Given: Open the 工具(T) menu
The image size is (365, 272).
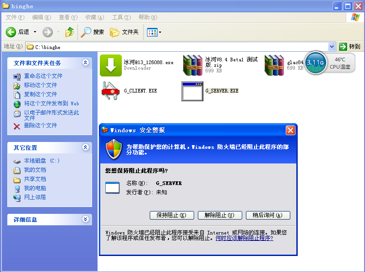Looking at the screenshot, I should (121, 17).
